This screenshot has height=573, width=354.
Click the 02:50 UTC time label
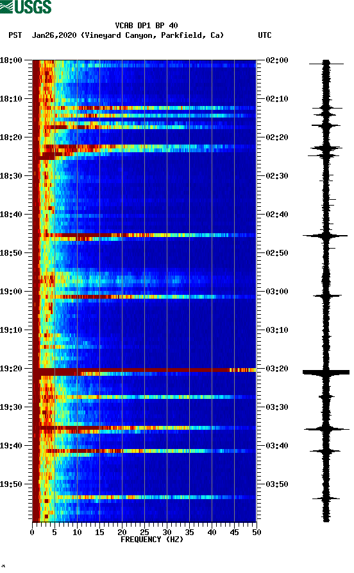(x=277, y=253)
